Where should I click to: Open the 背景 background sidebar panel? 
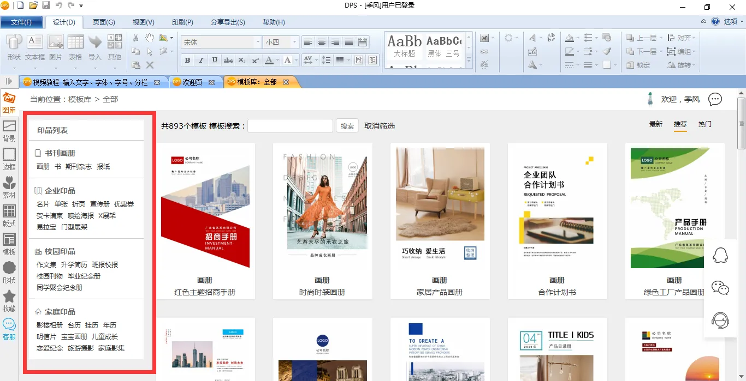(9, 130)
